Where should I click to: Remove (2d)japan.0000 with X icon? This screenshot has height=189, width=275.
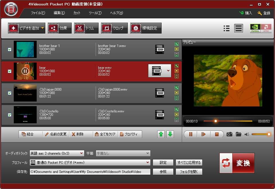[x=177, y=93]
